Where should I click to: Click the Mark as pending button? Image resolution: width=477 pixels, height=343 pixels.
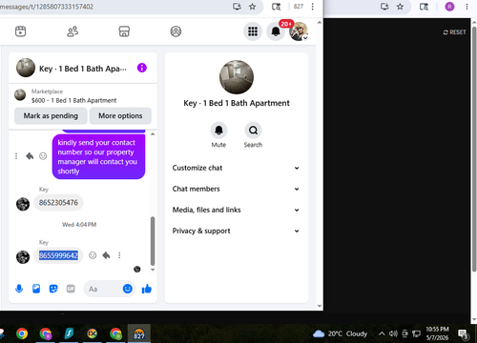pyautogui.click(x=51, y=116)
